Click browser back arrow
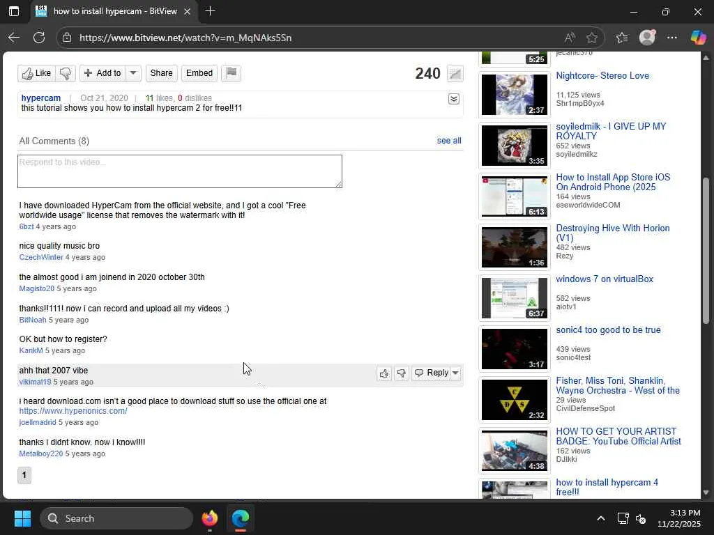 14,38
